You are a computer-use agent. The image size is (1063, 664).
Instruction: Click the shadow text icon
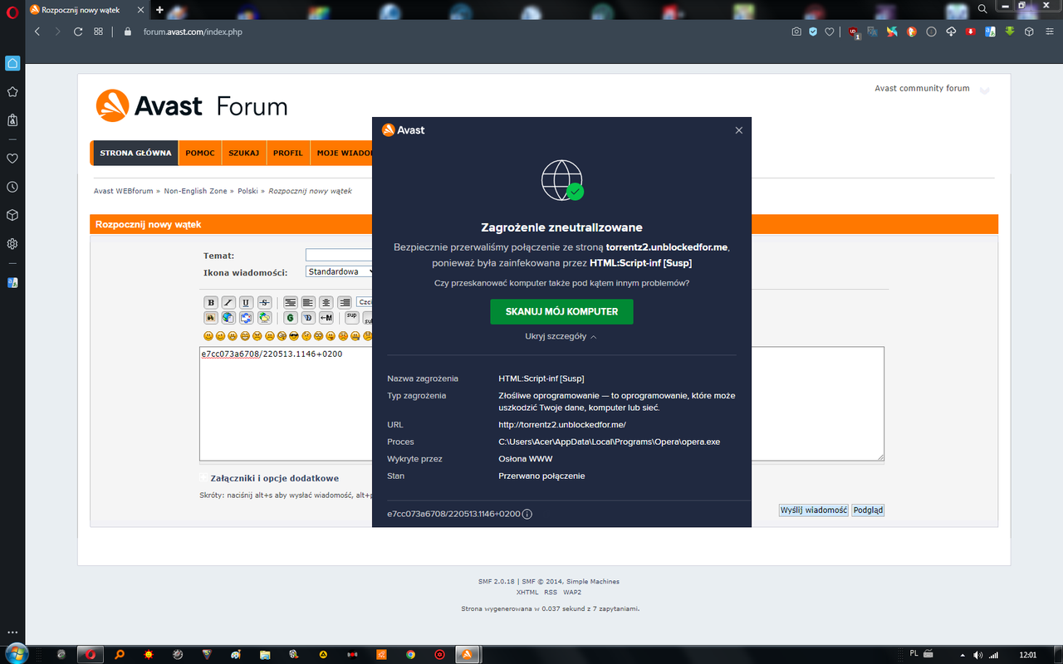(x=308, y=318)
